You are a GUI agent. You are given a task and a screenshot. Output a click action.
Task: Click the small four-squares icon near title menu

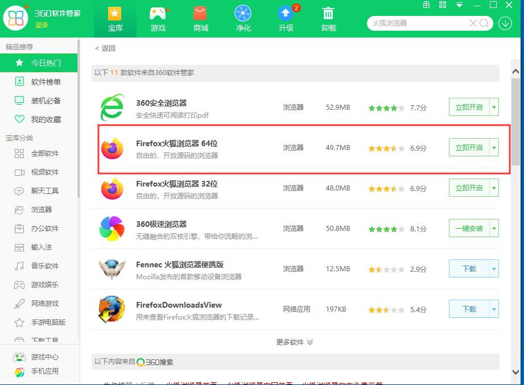[x=443, y=5]
